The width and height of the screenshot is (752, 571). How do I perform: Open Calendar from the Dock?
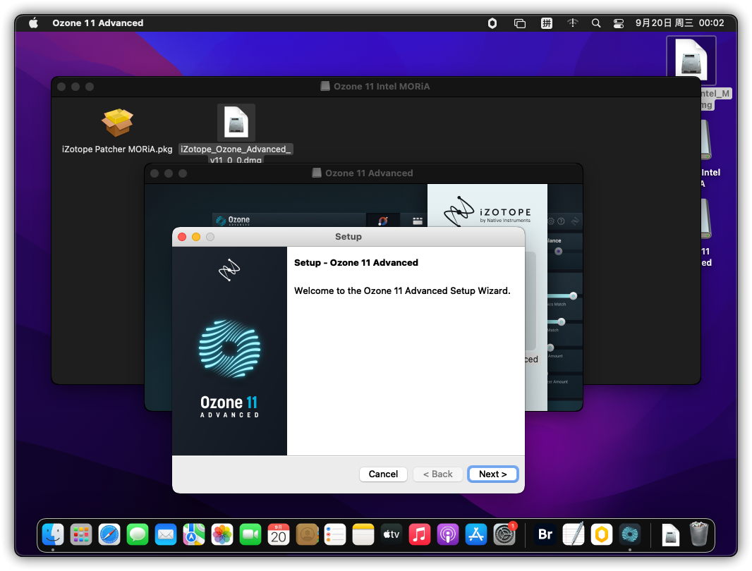point(279,534)
